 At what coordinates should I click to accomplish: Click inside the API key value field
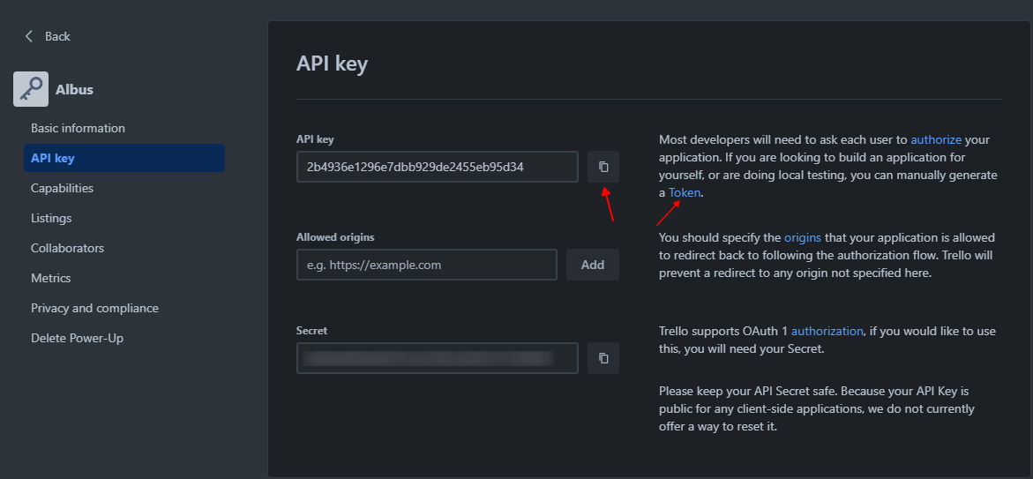click(437, 167)
